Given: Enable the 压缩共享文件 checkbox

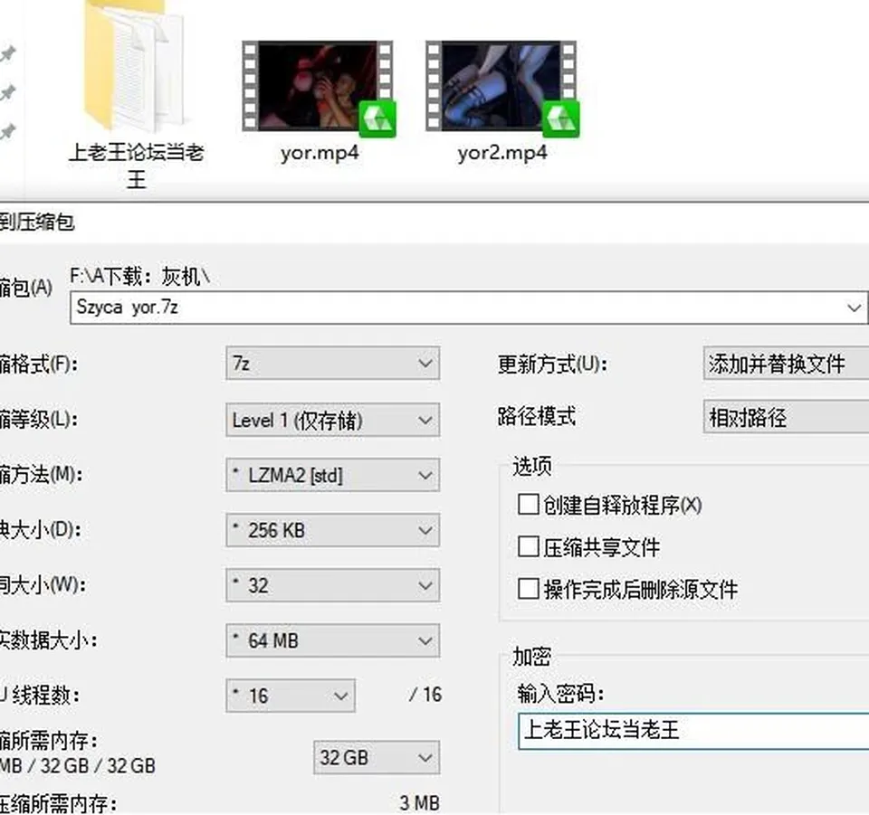Looking at the screenshot, I should tap(528, 546).
